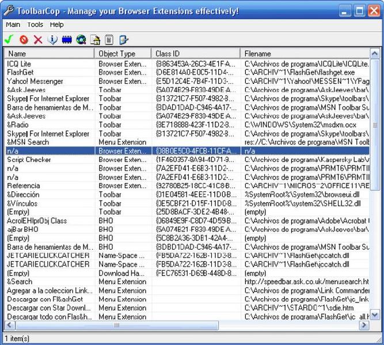Click the {5C8B2A36-3DB1-42A4 Class ID cell
This screenshot has height=345, width=384.
coord(194,238)
